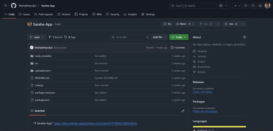Click the stars icon in About
The height and width of the screenshot is (131, 273).
tap(194, 62)
